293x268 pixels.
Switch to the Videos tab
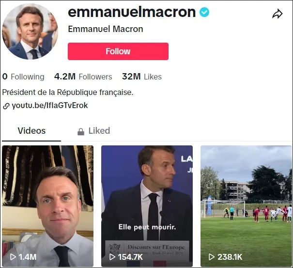coord(31,131)
